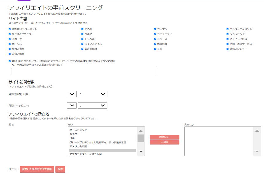Screen dimensions: 264x179
Task: Click the リセット link
Action: (x=14, y=169)
